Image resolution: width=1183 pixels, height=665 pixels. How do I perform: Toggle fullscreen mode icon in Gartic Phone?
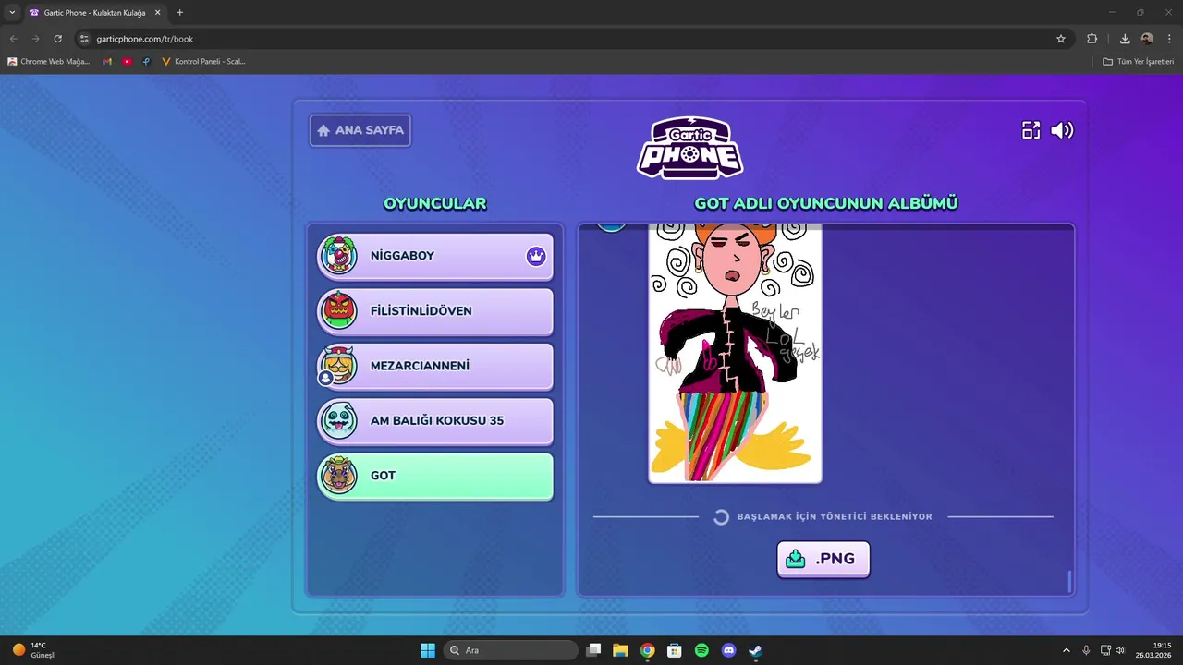pyautogui.click(x=1031, y=130)
